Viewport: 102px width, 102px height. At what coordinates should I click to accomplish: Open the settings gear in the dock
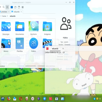[33, 99]
